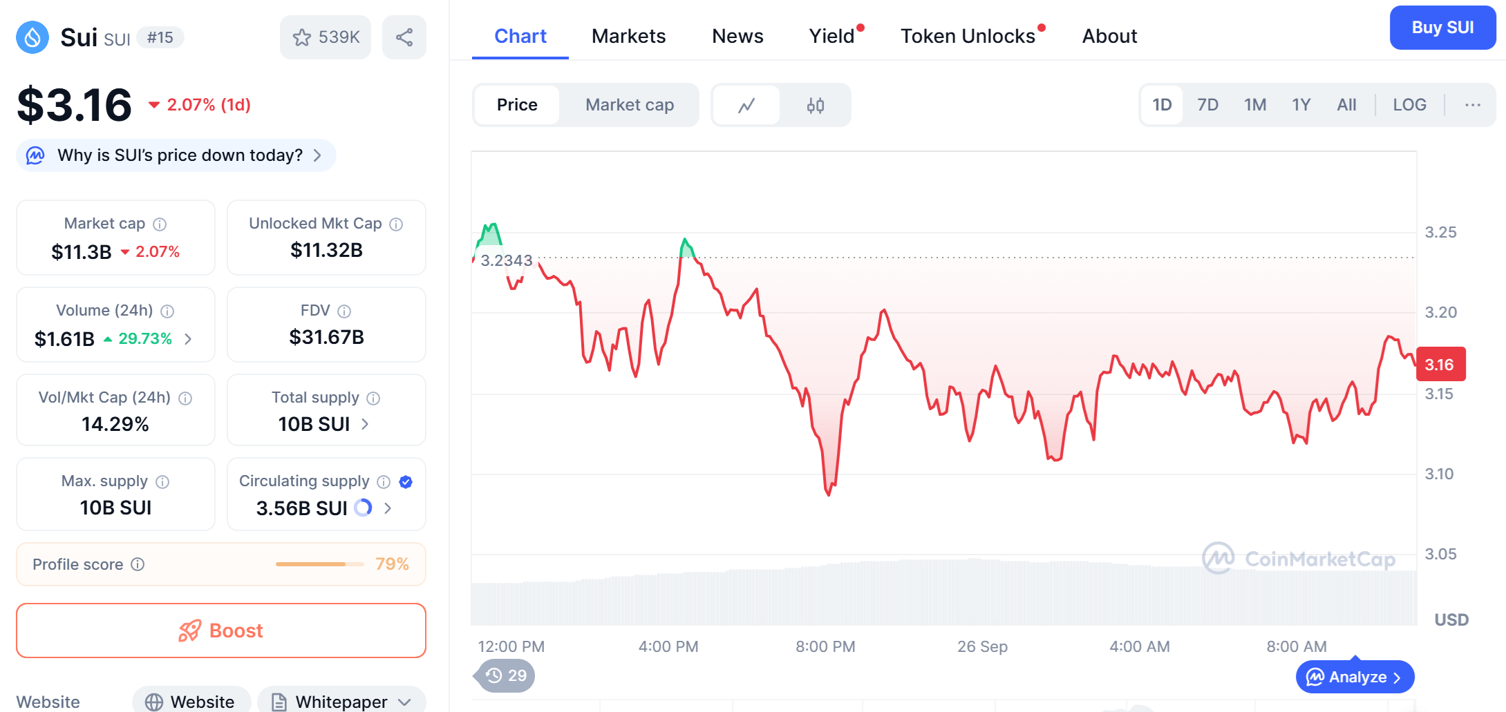Open the Markets tab

click(629, 36)
